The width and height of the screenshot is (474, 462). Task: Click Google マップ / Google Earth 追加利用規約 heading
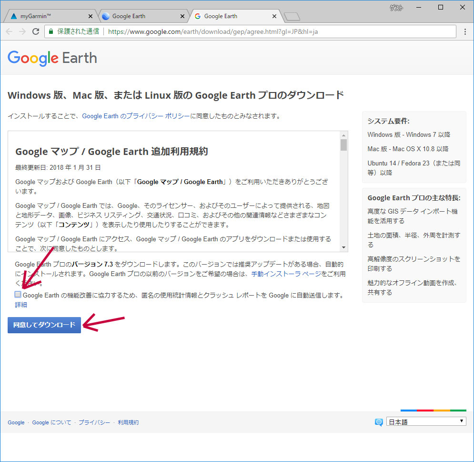coord(111,151)
